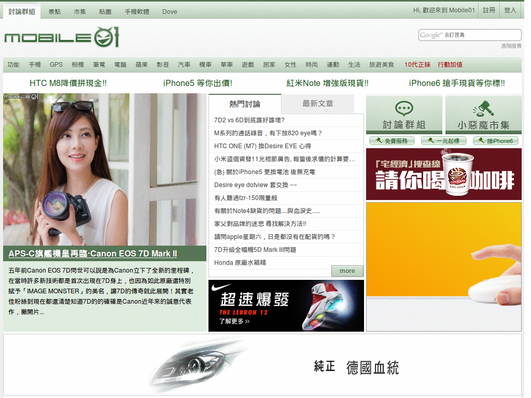Click the 註冊 register link

point(489,10)
